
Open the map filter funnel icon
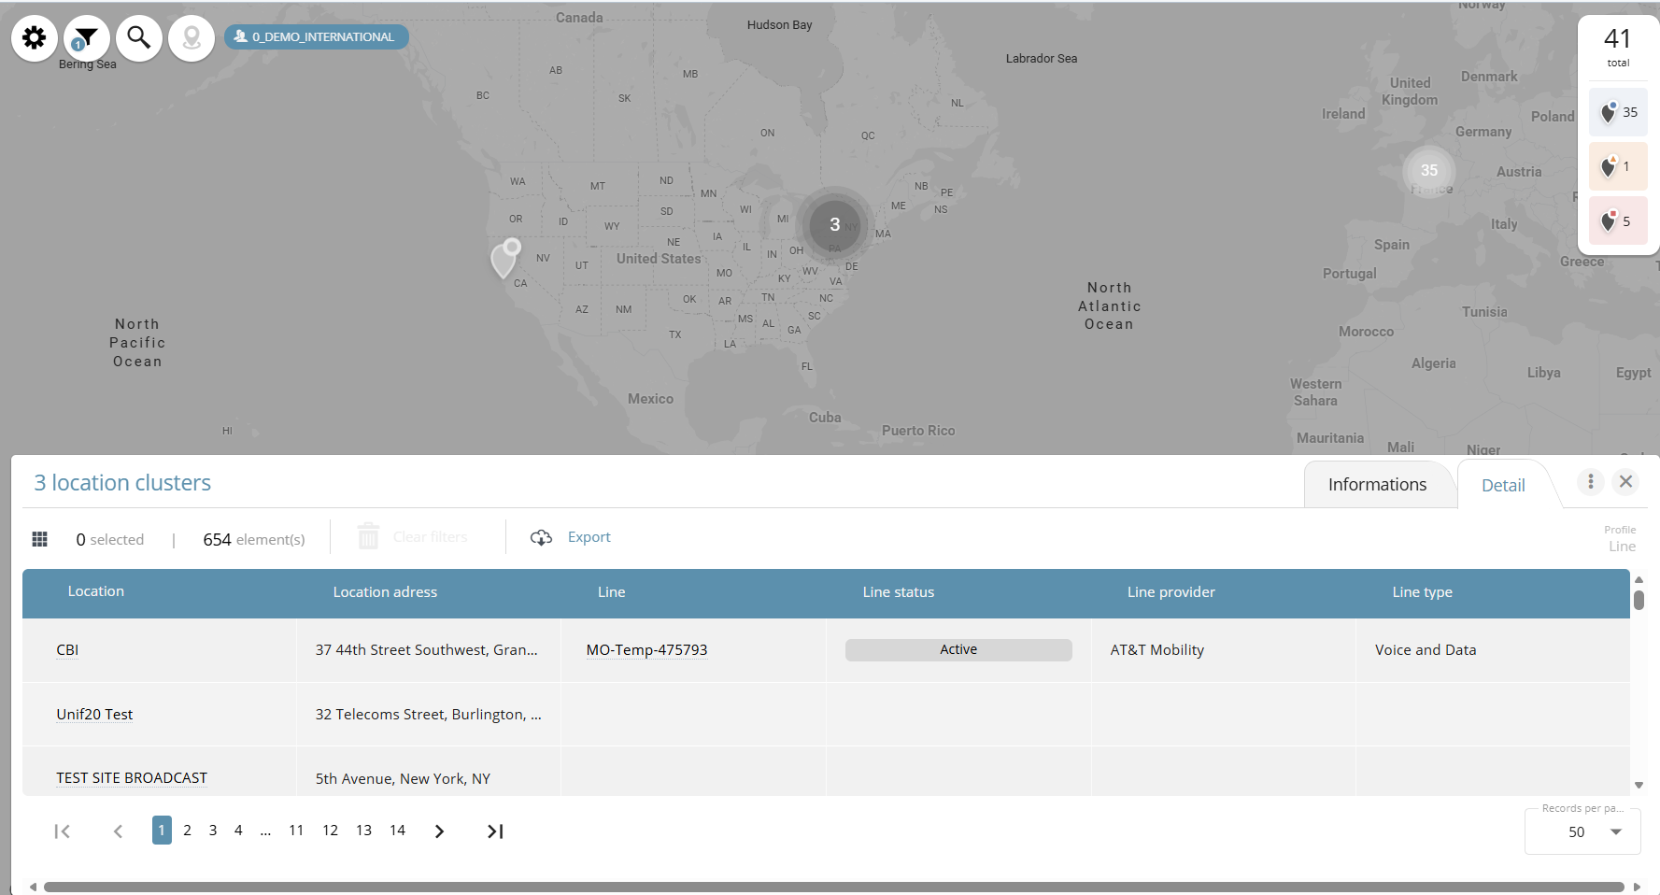point(86,38)
